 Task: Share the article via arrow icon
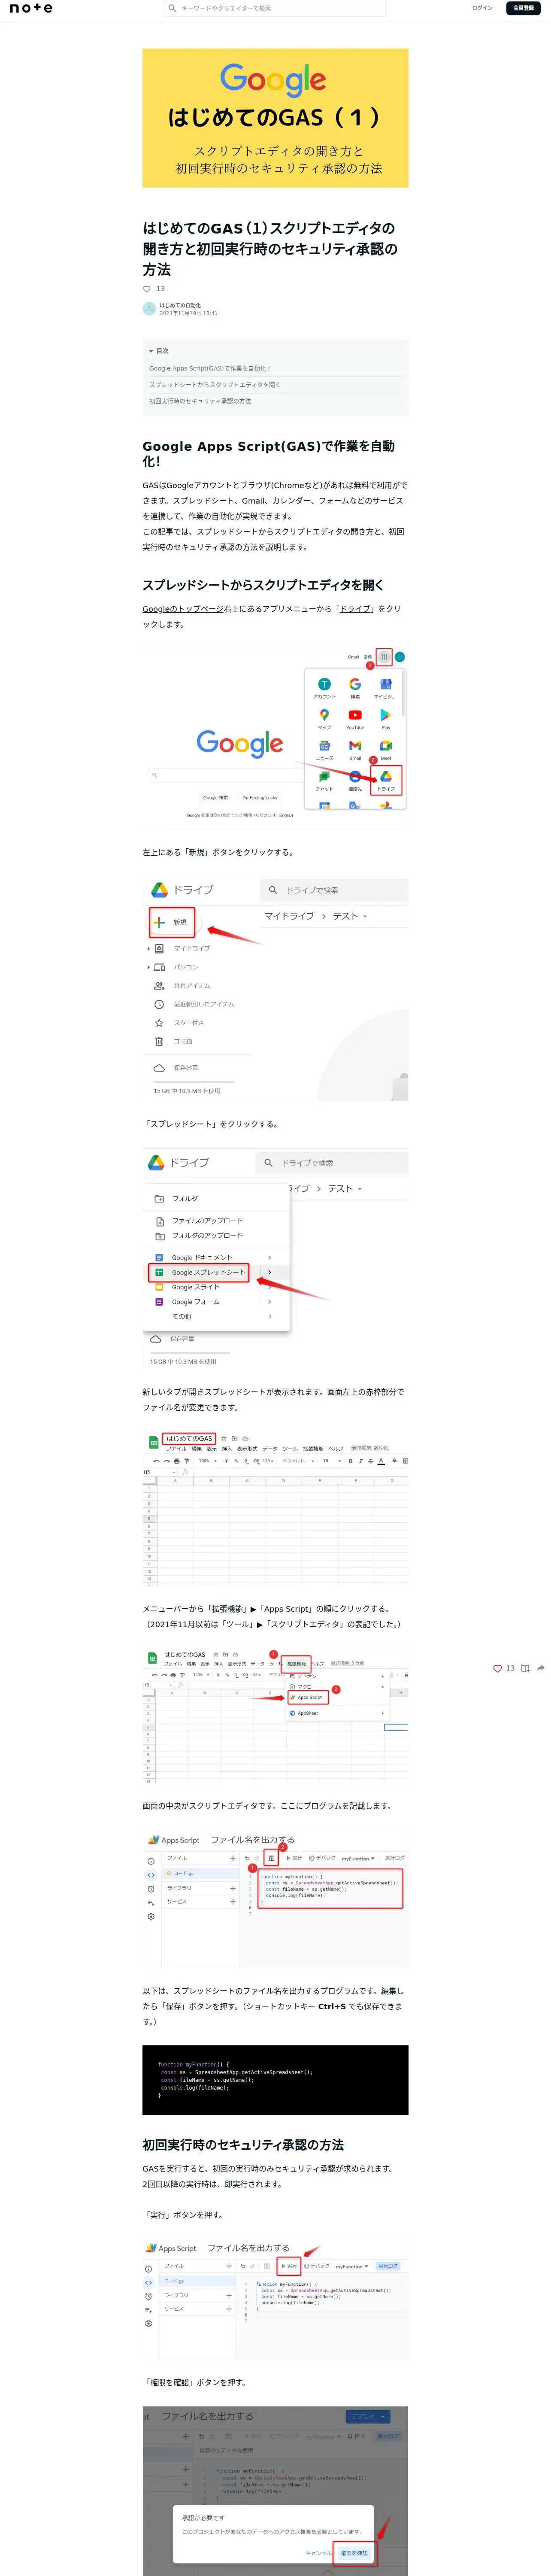(x=541, y=1668)
